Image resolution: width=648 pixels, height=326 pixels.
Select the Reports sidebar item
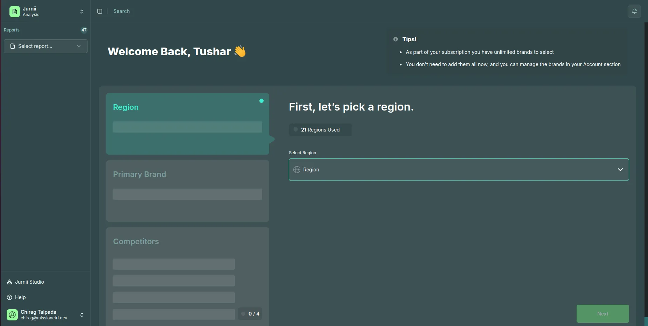pyautogui.click(x=12, y=30)
